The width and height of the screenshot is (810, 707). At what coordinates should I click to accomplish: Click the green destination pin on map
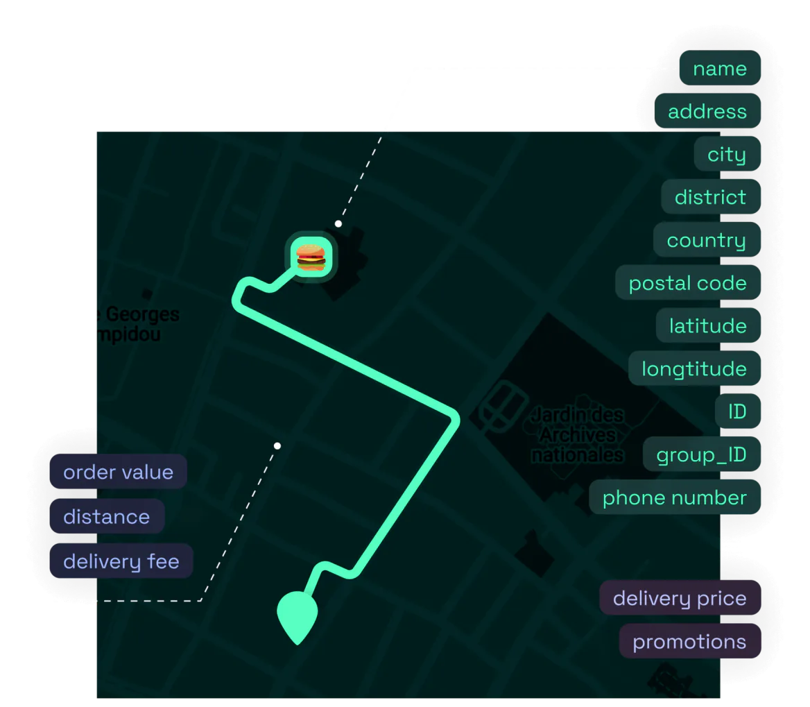[297, 618]
